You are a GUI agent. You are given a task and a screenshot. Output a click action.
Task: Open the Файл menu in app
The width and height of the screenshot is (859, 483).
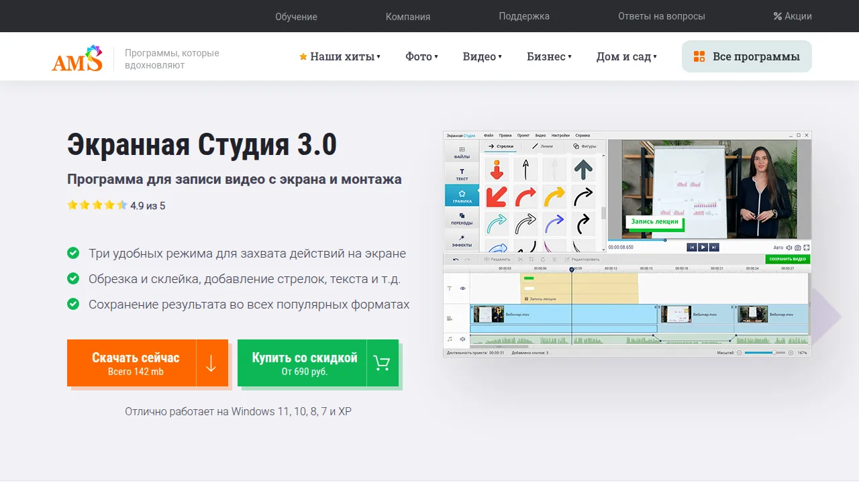488,136
